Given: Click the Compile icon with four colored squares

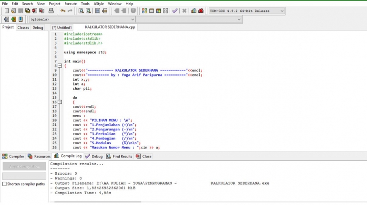Looking at the screenshot, I should 144,11.
